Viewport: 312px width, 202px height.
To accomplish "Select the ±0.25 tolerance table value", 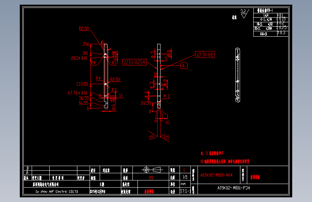I will pos(281,28).
